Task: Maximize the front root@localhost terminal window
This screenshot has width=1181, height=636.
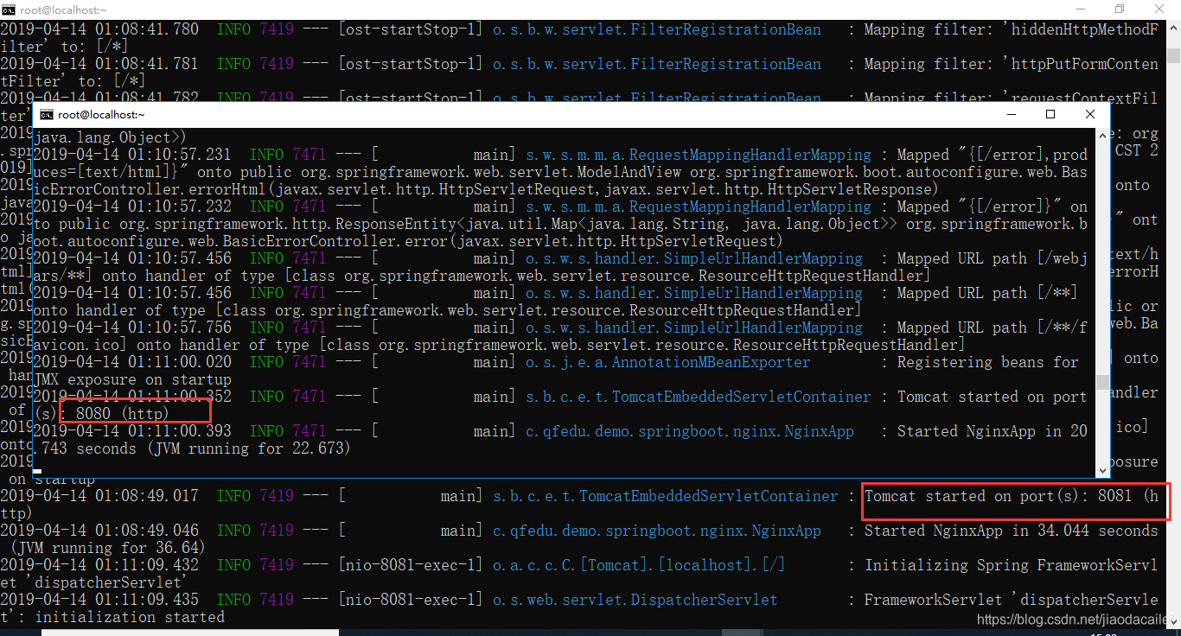Action: tap(1050, 114)
